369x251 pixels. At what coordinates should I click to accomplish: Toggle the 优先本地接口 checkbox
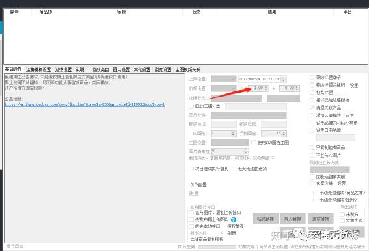pyautogui.click(x=191, y=226)
